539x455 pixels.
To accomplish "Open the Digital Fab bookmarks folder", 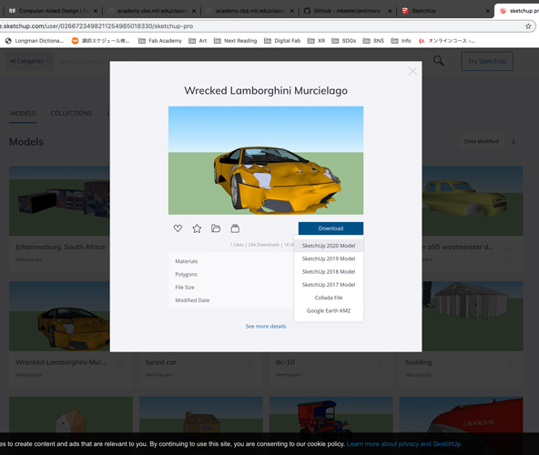I will click(282, 41).
